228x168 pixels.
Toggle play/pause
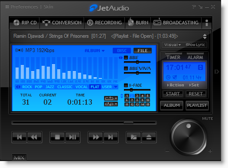pos(72,137)
